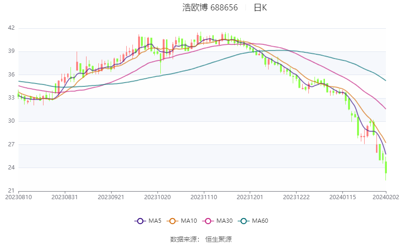Click the 20231222 date axis label
The image size is (402, 244).
click(x=297, y=197)
